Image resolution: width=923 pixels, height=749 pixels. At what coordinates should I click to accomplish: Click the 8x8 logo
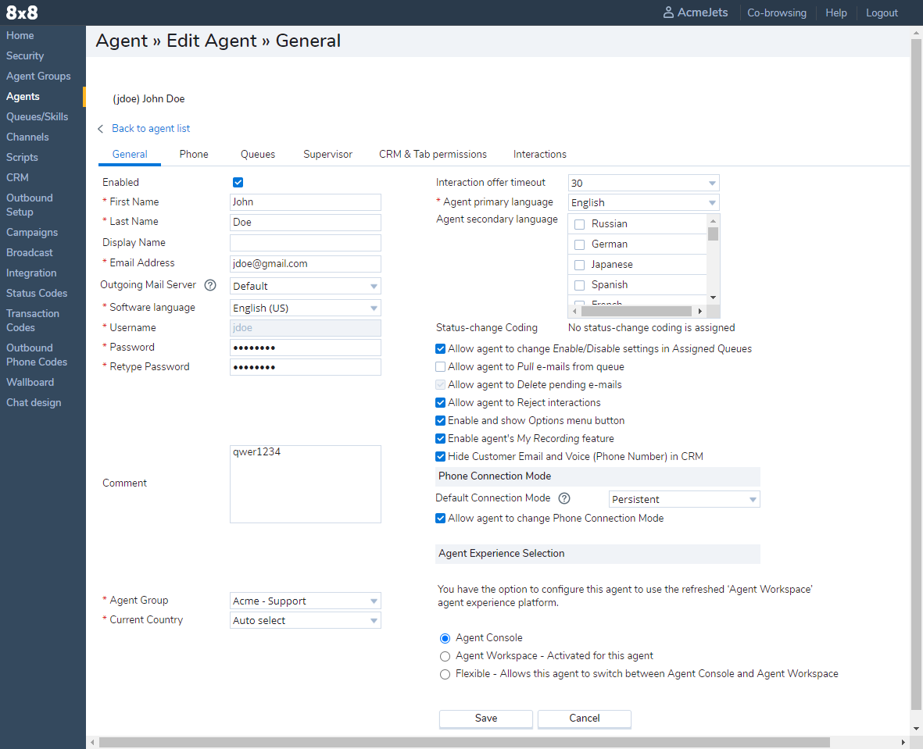tap(22, 12)
